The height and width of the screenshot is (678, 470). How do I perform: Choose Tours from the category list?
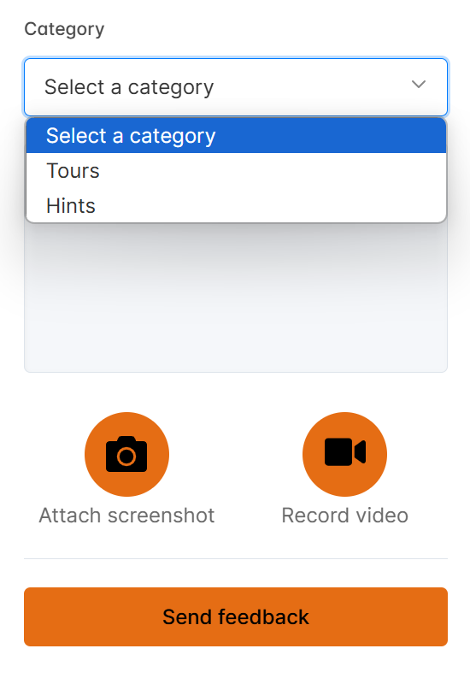[x=236, y=170]
